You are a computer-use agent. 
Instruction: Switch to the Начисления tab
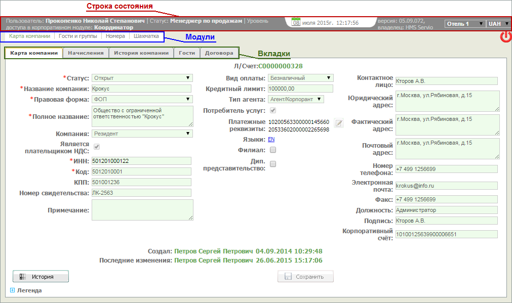point(87,53)
